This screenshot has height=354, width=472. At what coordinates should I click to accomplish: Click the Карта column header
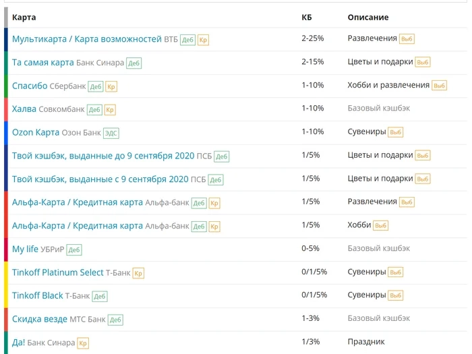(24, 17)
